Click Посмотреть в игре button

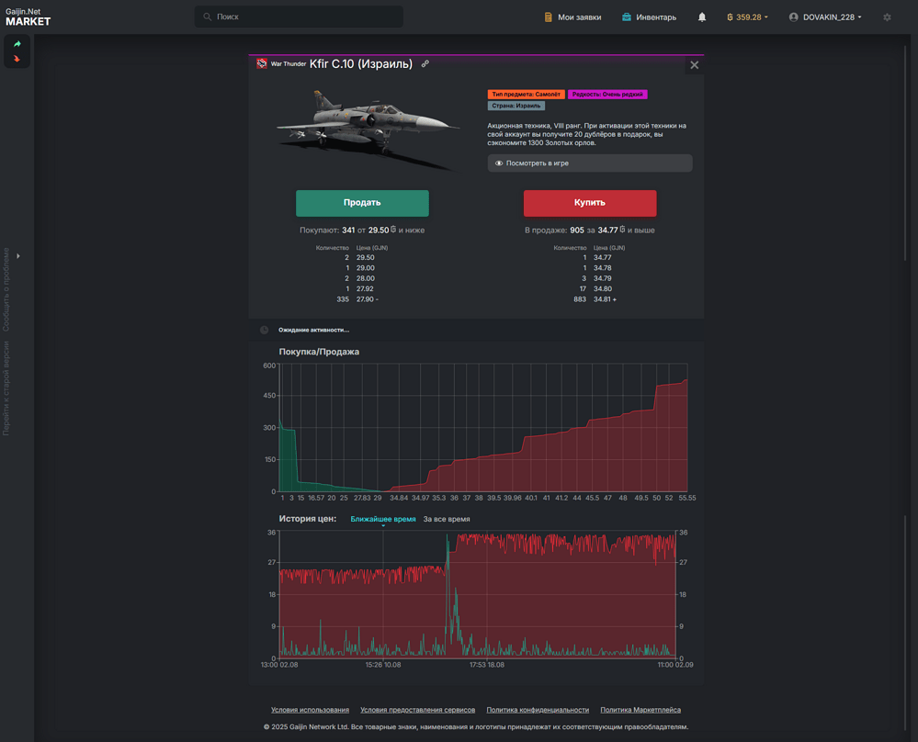click(x=590, y=163)
